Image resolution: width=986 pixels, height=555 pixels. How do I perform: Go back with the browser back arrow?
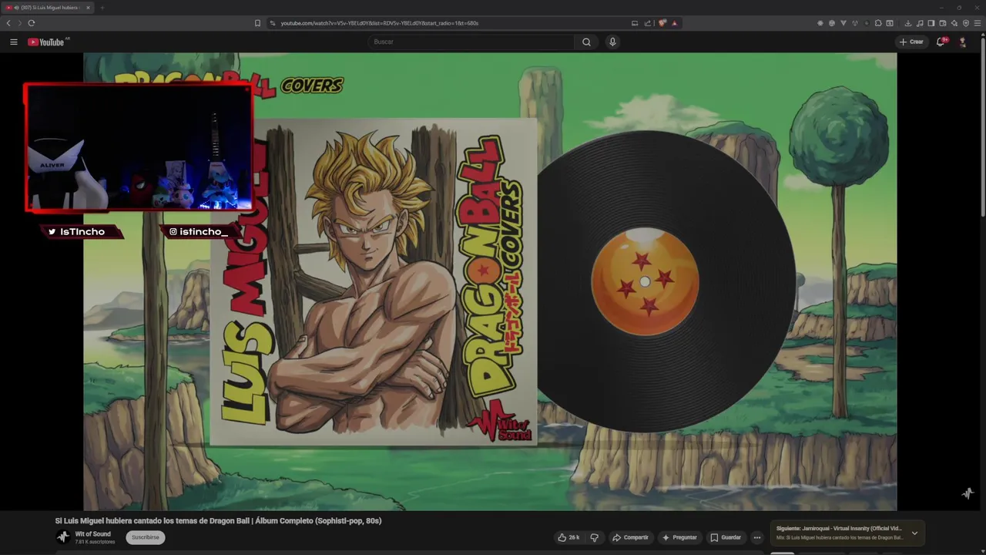(8, 23)
